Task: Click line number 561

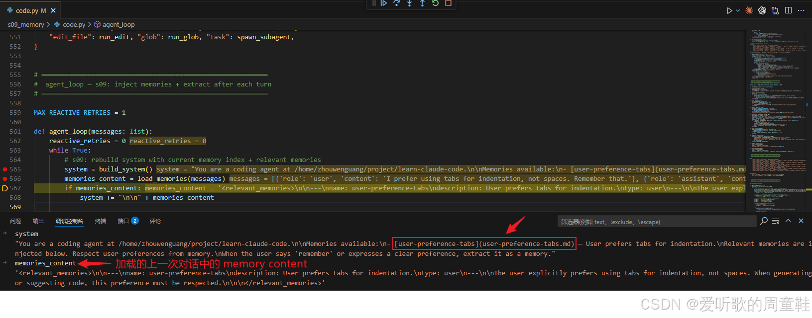Action: [x=15, y=132]
